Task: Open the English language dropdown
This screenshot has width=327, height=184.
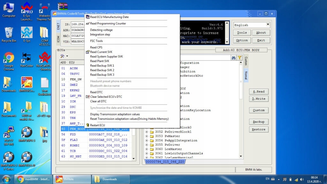Action: 252,25
